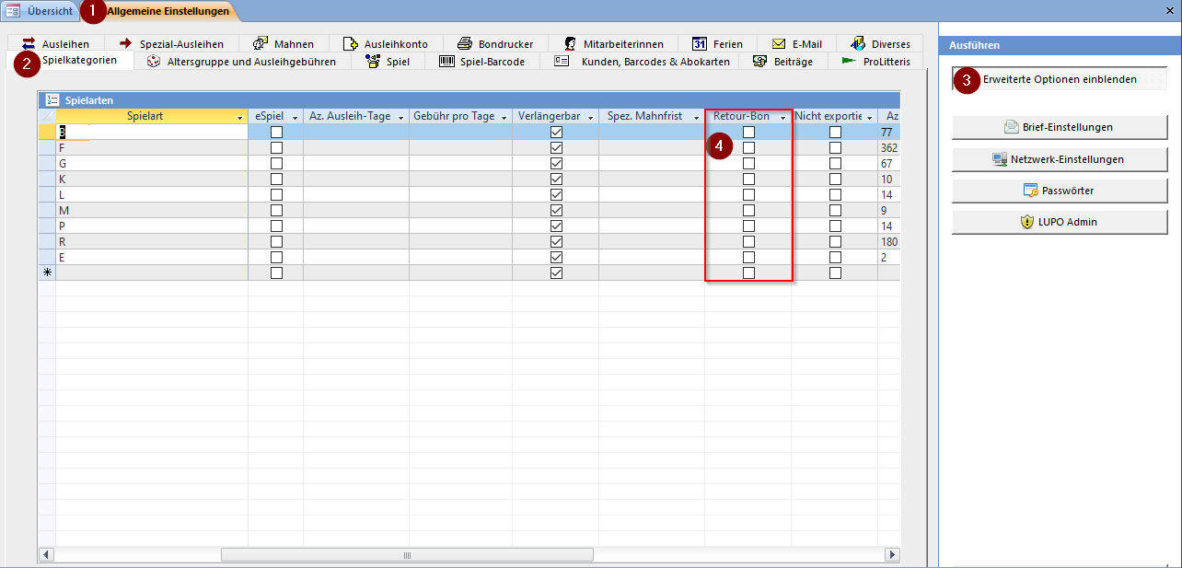Go to the Beiträge tab
Image resolution: width=1182 pixels, height=568 pixels.
[782, 62]
